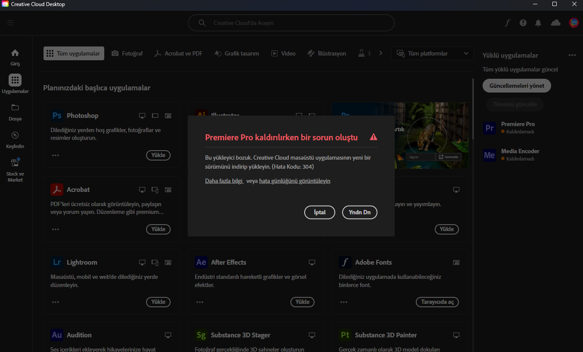This screenshot has height=352, width=583.
Task: Click the desktop platform icon on the Audition card
Action: click(168, 335)
